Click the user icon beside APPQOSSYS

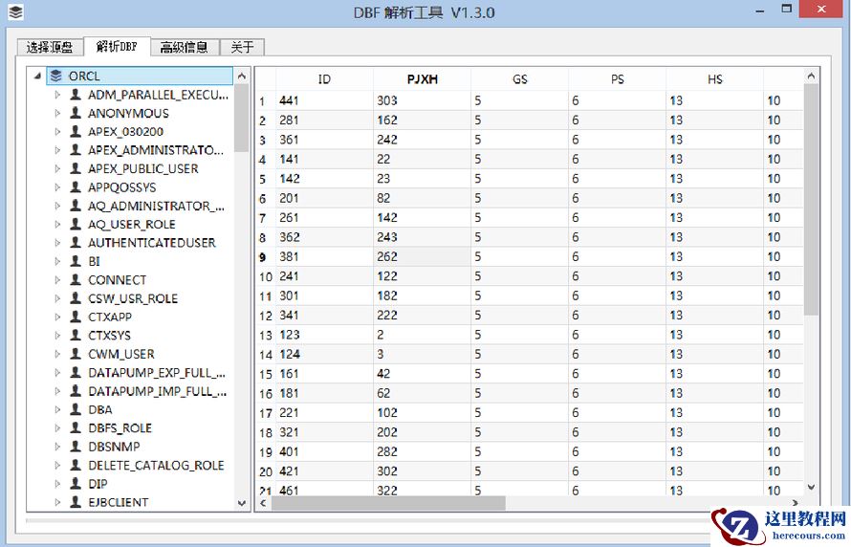coord(76,187)
